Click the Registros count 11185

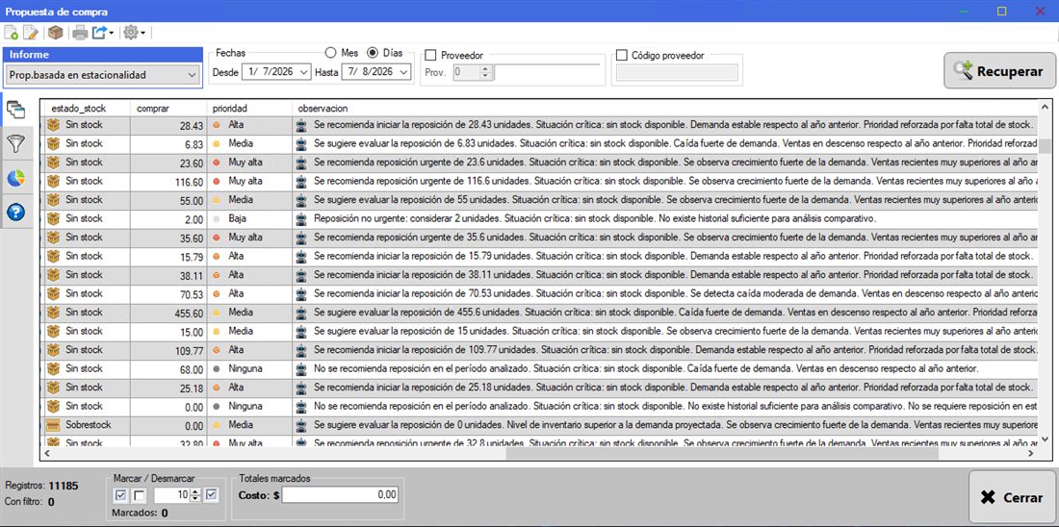[65, 485]
